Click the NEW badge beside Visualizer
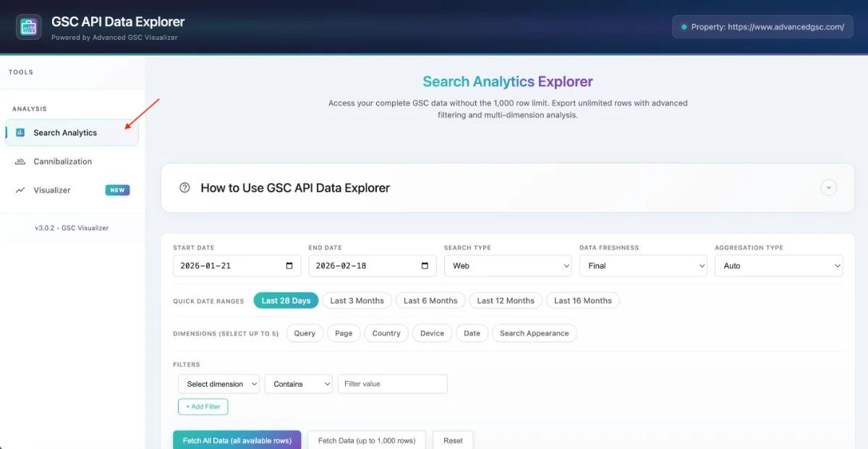Viewport: 868px width, 449px height. (x=117, y=191)
